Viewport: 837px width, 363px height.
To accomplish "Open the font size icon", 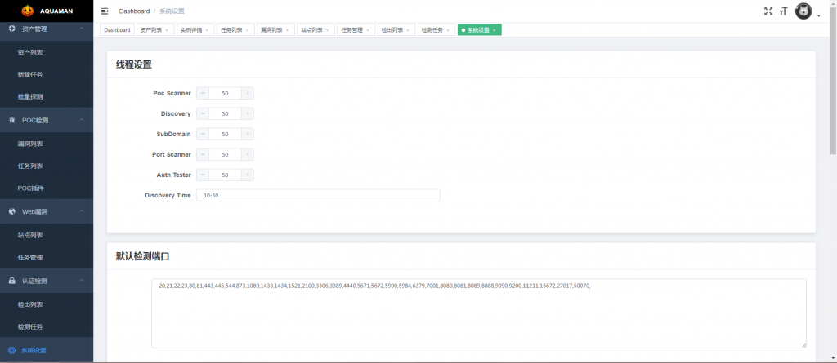I will pyautogui.click(x=784, y=11).
